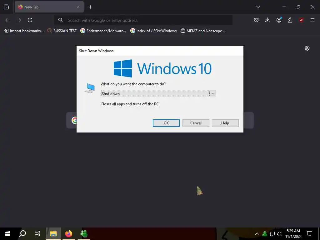Open the volume speaker tray icon
Image resolution: width=320 pixels, height=240 pixels.
click(279, 234)
